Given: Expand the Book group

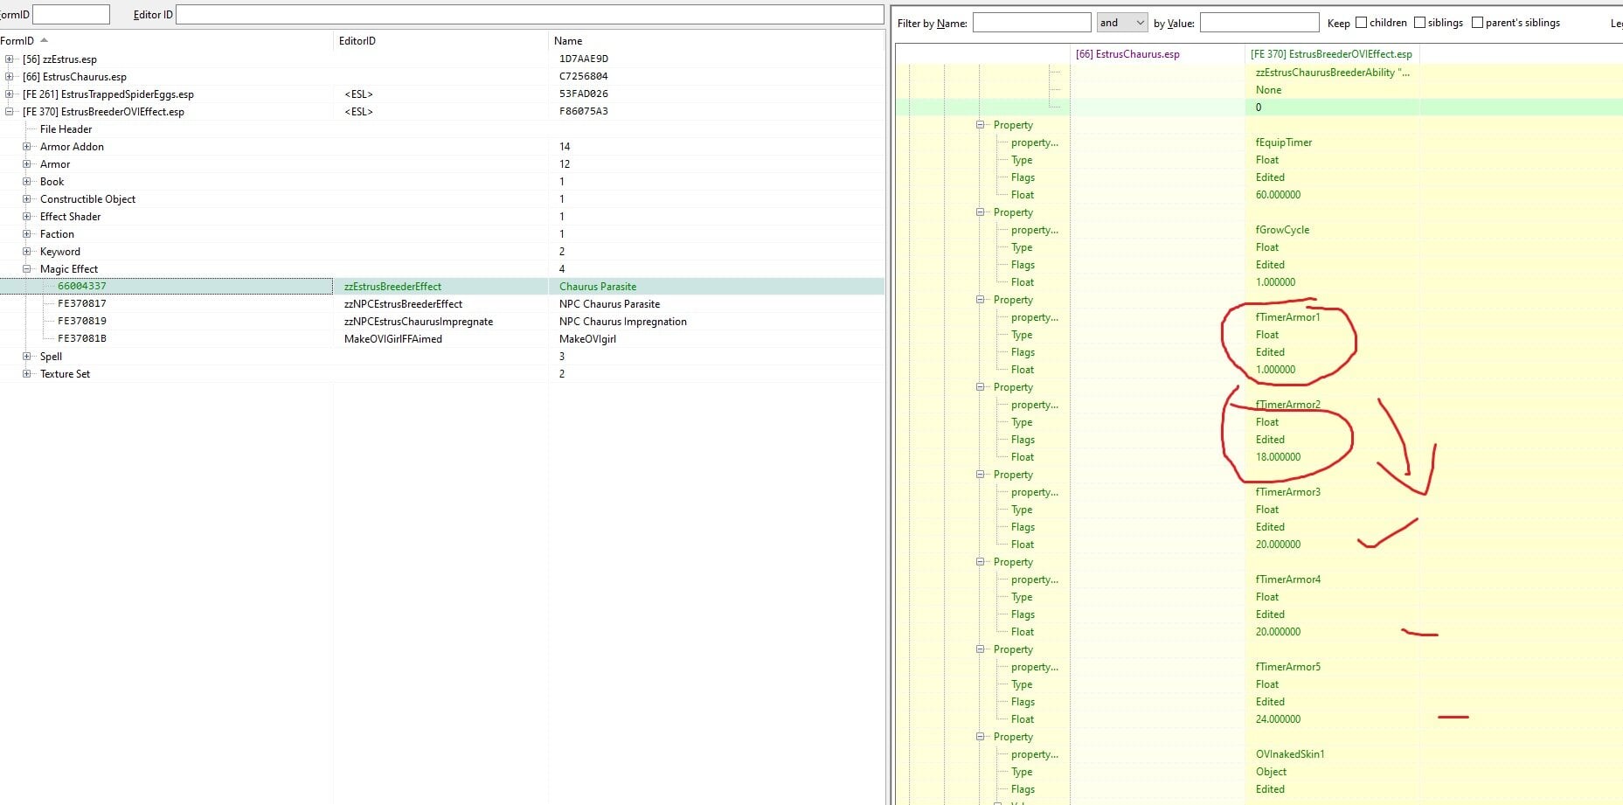Looking at the screenshot, I should tap(26, 182).
